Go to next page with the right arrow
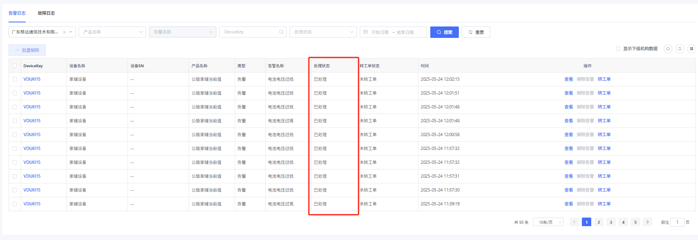Screen dimensions: 698x240 pyautogui.click(x=647, y=222)
